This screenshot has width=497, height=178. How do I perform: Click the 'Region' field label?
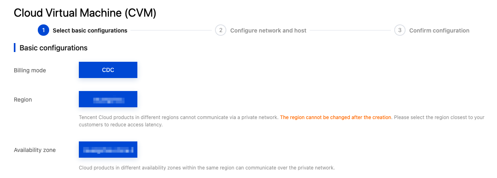point(23,100)
